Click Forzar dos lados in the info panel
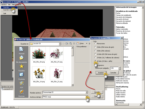This screenshot has height=109, width=145. pyautogui.click(x=122, y=33)
